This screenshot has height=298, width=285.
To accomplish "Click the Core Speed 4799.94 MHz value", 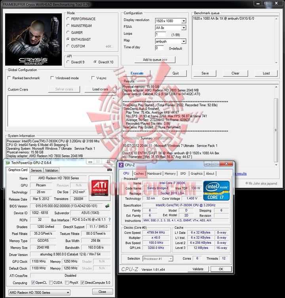I will [156, 233].
